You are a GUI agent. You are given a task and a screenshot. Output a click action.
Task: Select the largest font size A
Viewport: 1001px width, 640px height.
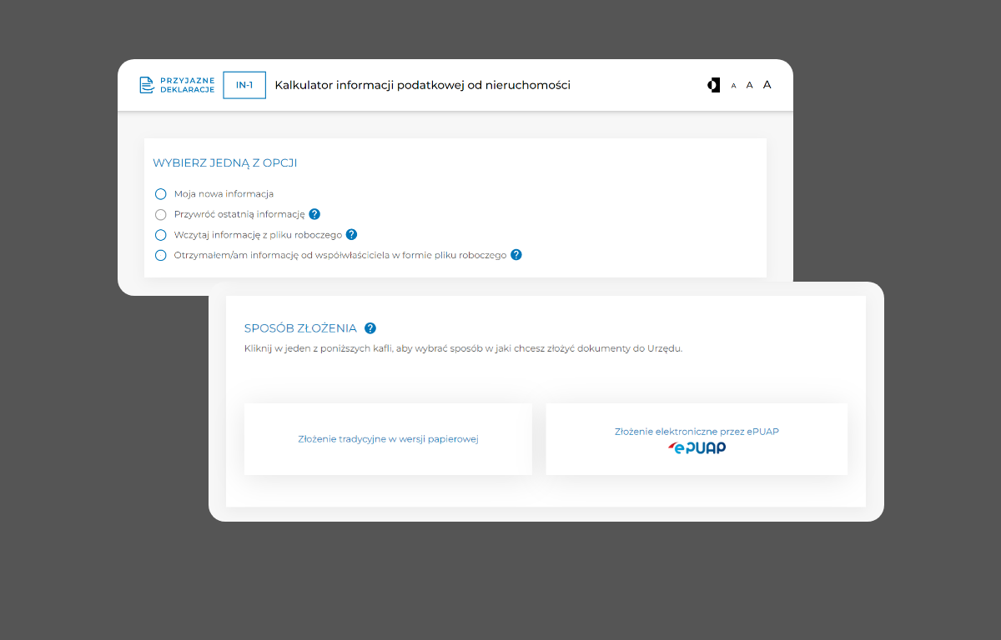point(767,85)
